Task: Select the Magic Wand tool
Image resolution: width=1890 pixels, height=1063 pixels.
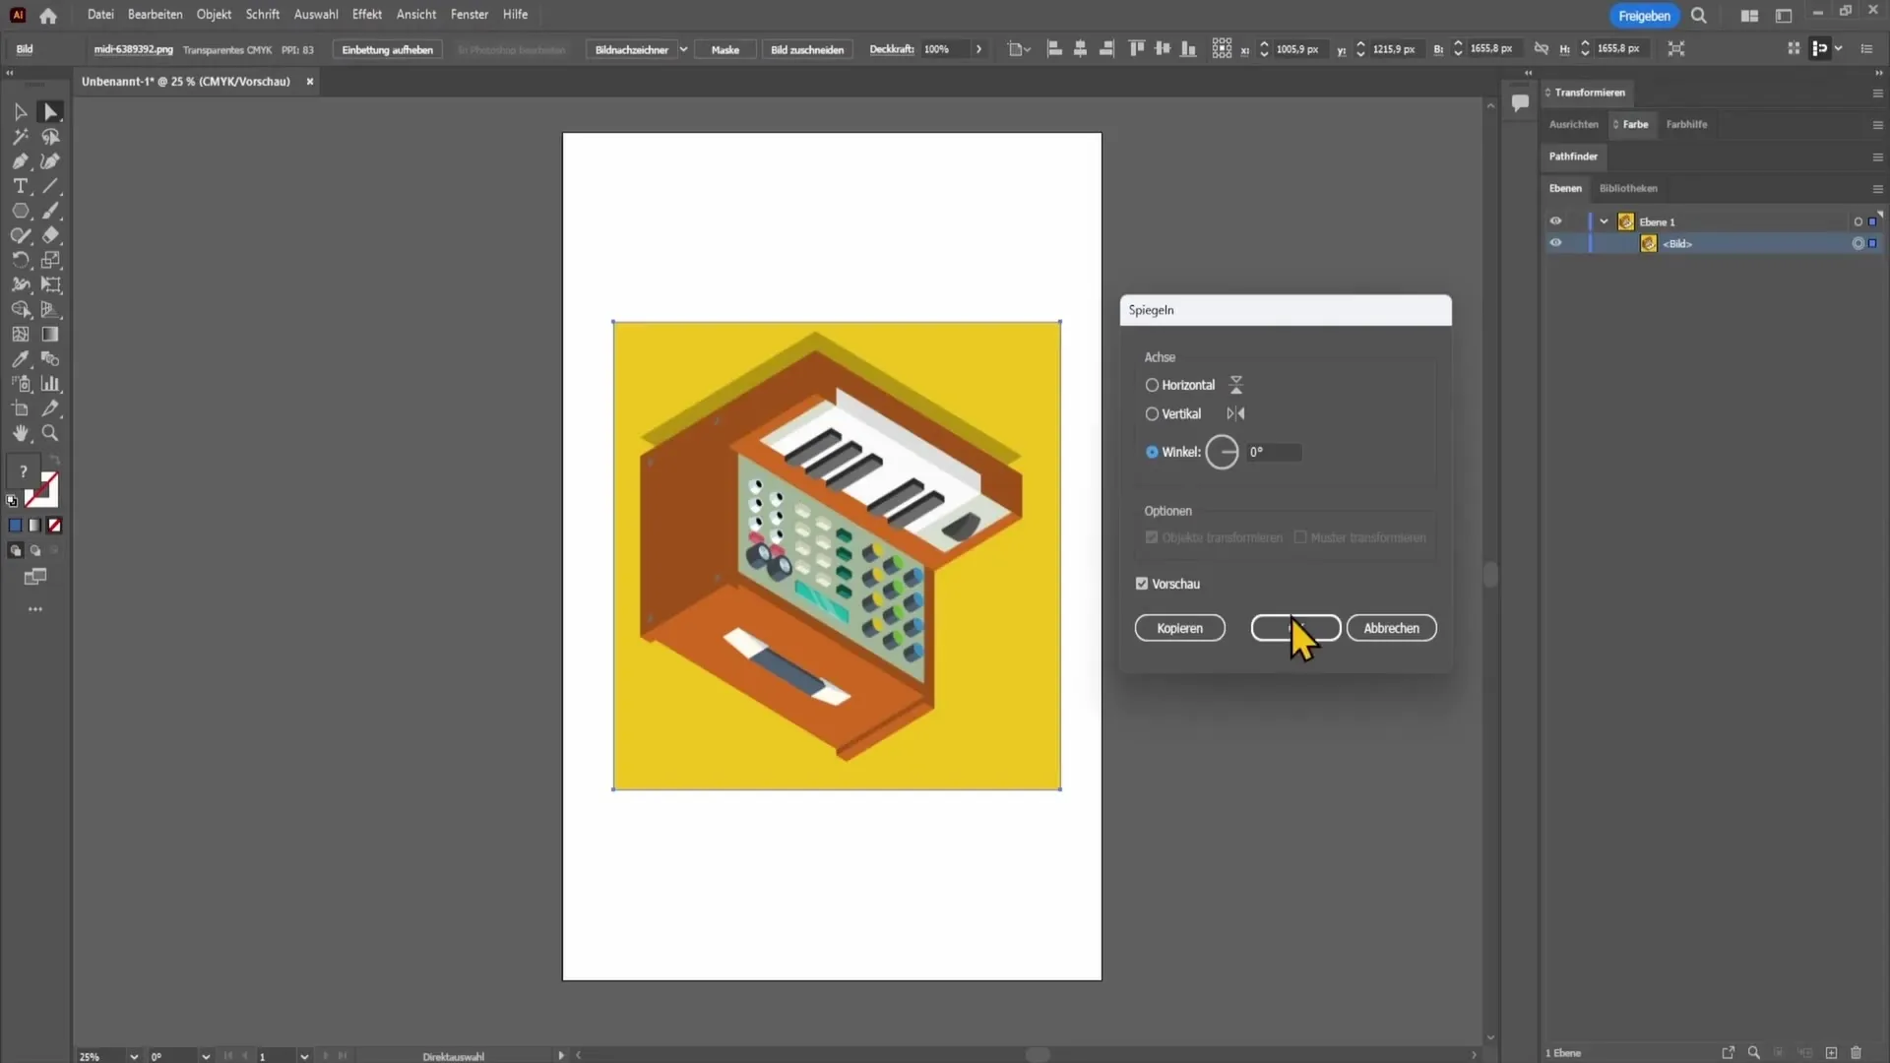Action: (x=20, y=137)
